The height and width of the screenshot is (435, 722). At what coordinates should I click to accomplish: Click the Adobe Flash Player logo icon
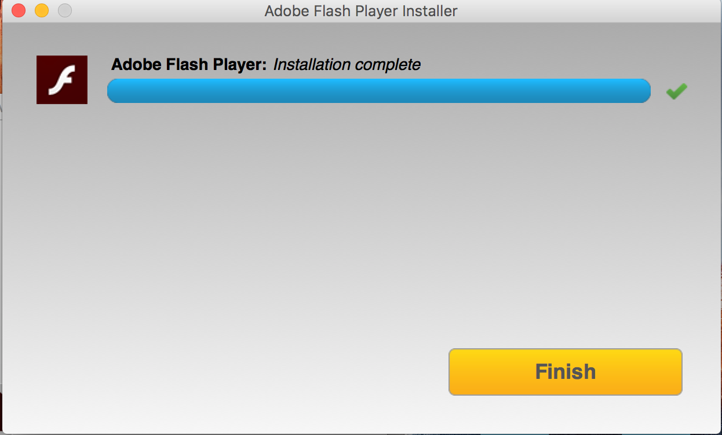pos(62,80)
